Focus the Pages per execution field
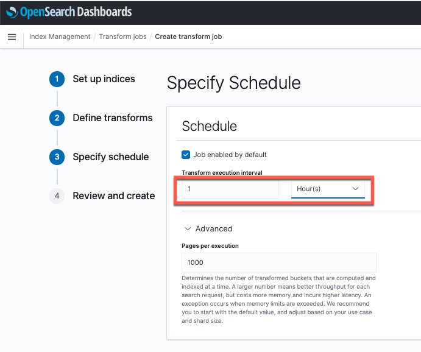 [279, 262]
